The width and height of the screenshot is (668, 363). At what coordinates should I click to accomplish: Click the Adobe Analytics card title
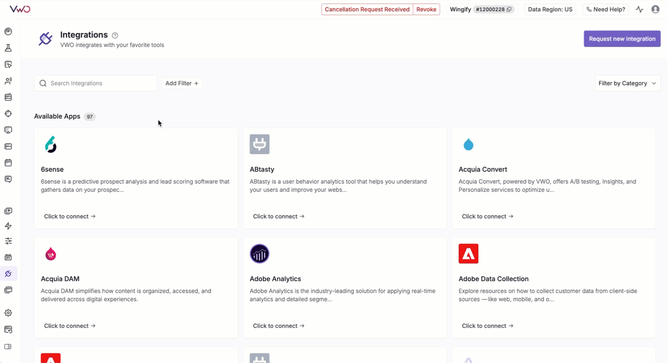point(275,279)
